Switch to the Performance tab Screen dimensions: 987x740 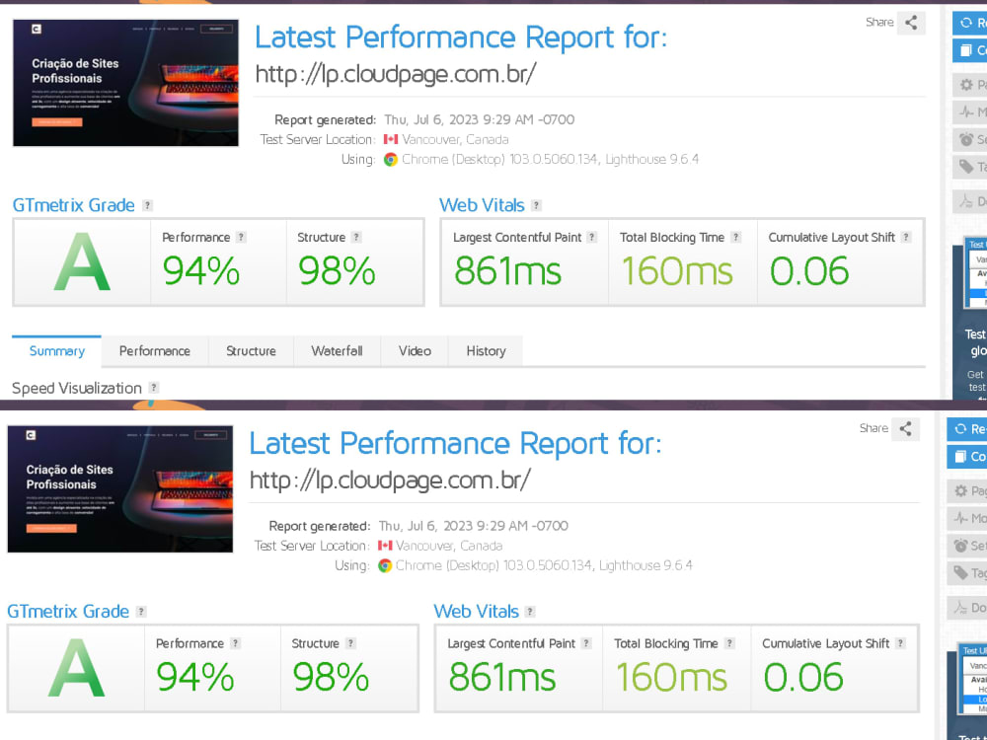(154, 351)
